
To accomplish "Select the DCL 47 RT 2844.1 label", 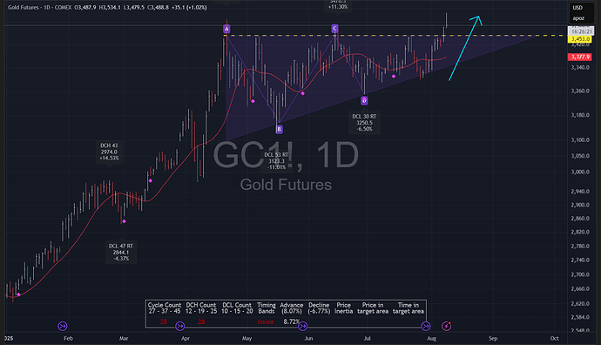I will tap(121, 253).
